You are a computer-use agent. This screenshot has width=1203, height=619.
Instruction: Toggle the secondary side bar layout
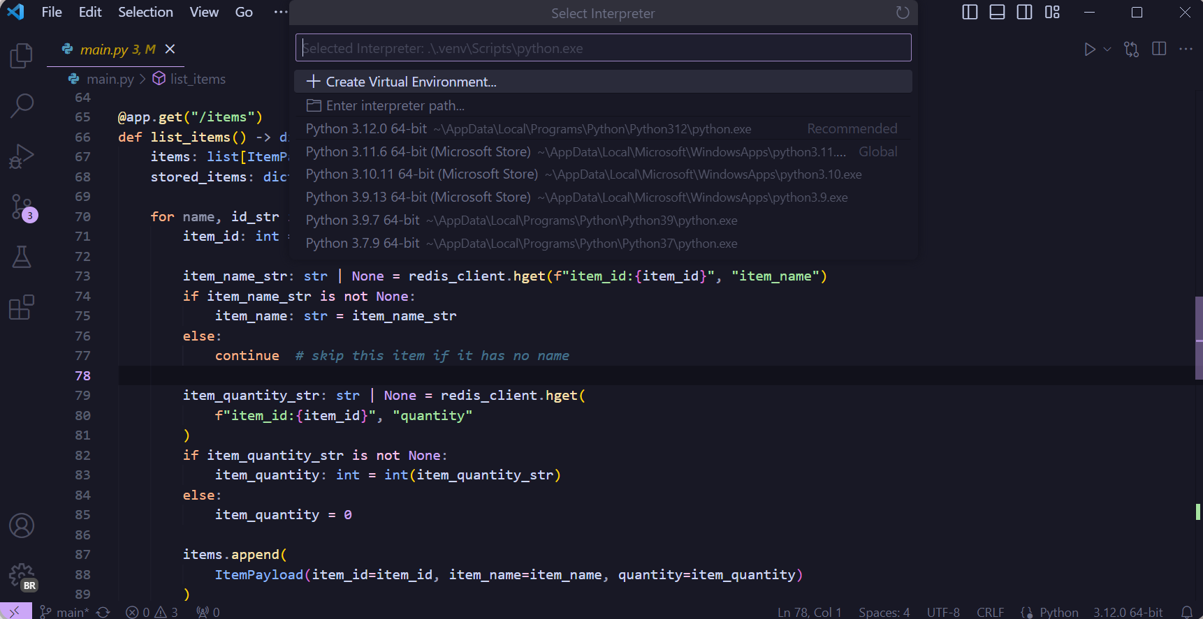point(1024,13)
